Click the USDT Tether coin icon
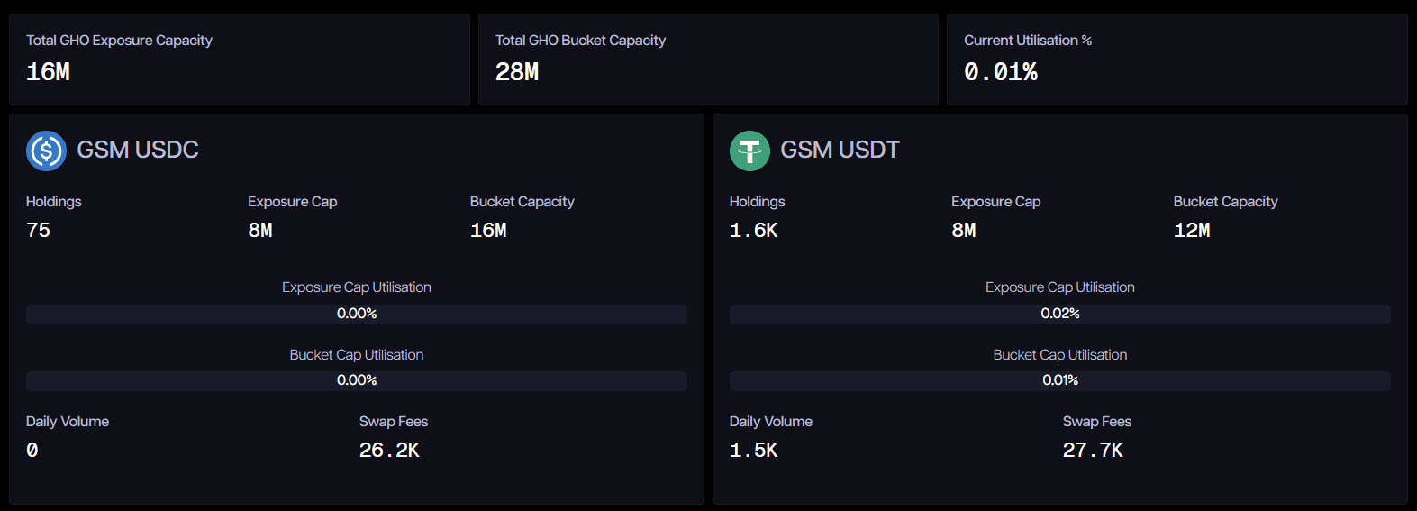The height and width of the screenshot is (511, 1417). [749, 151]
